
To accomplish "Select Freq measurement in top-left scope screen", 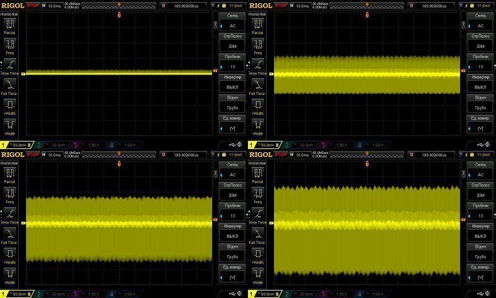I will (x=9, y=47).
